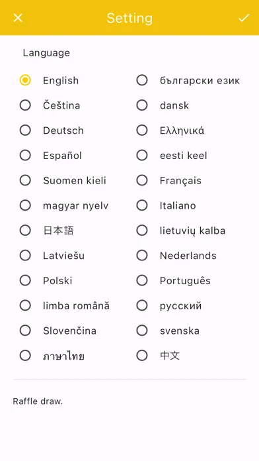Dismiss settings using the X icon

coord(18,18)
